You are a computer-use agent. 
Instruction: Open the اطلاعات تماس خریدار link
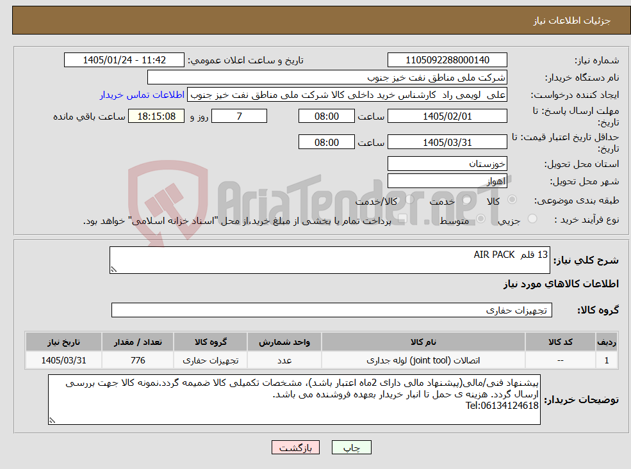tap(142, 95)
